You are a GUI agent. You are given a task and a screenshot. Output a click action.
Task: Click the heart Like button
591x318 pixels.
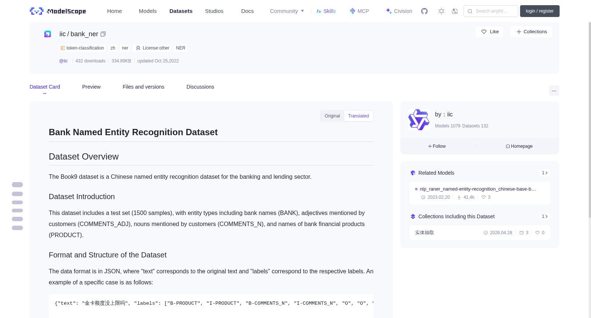click(x=489, y=32)
